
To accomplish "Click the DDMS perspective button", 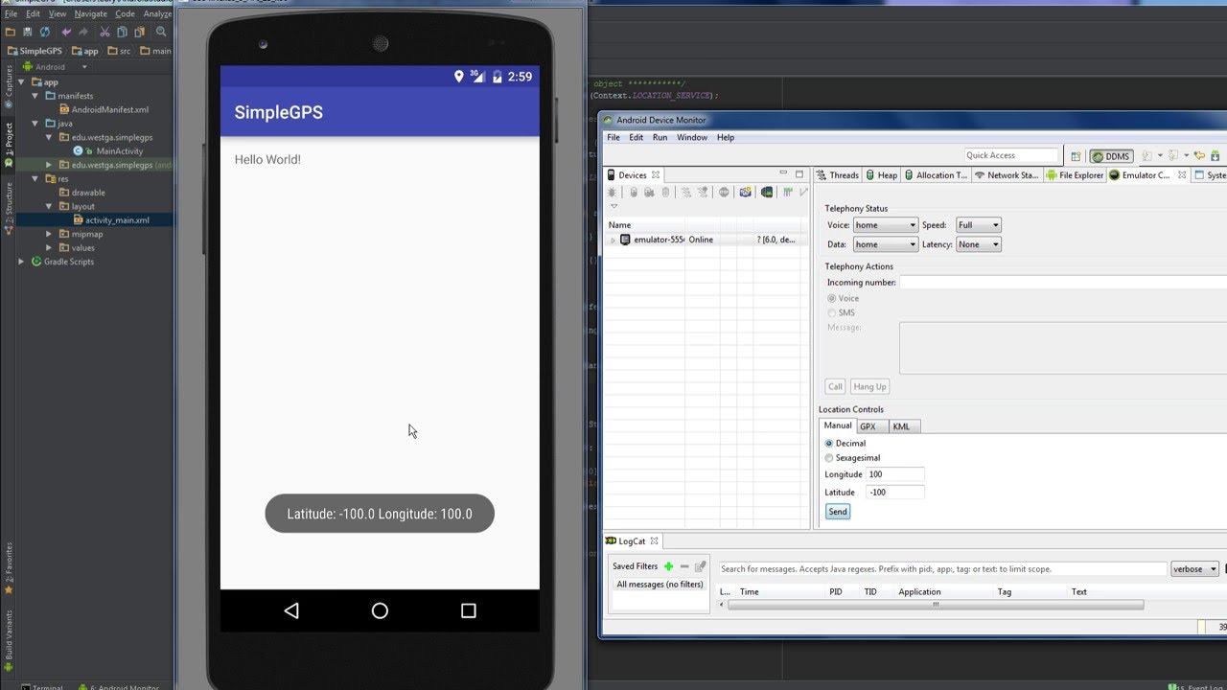I will tap(1110, 156).
